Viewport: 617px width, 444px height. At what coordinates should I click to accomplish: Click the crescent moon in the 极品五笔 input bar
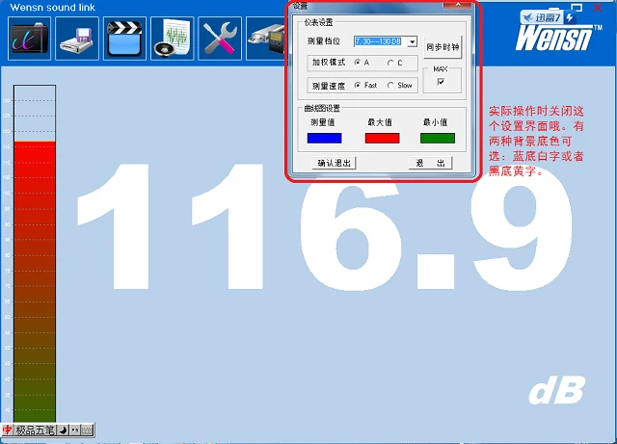(63, 431)
